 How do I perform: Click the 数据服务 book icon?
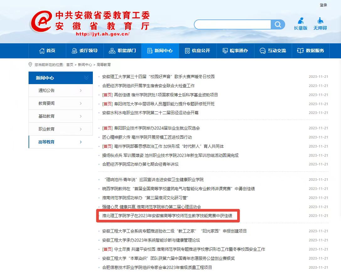pos(300,51)
